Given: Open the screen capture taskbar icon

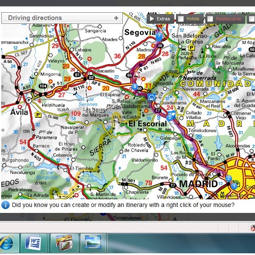Looking at the screenshot, I should 93,244.
